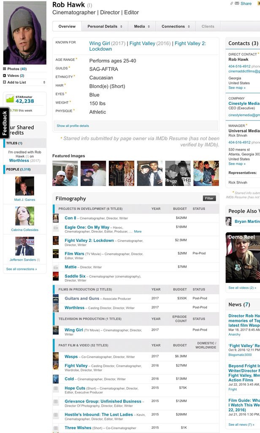Select the Clients tab

(208, 27)
